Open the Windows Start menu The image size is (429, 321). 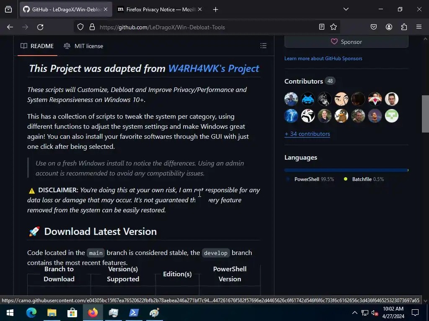point(10,313)
